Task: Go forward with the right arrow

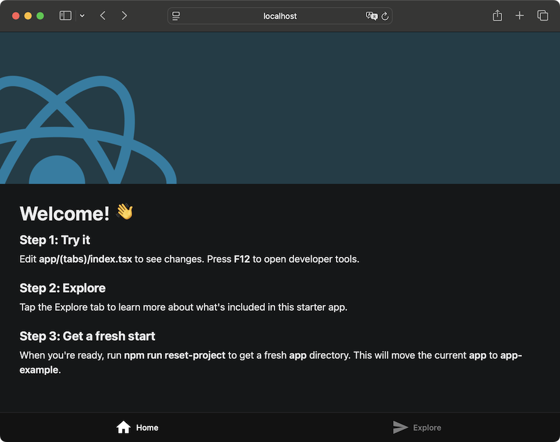Action: click(x=124, y=16)
